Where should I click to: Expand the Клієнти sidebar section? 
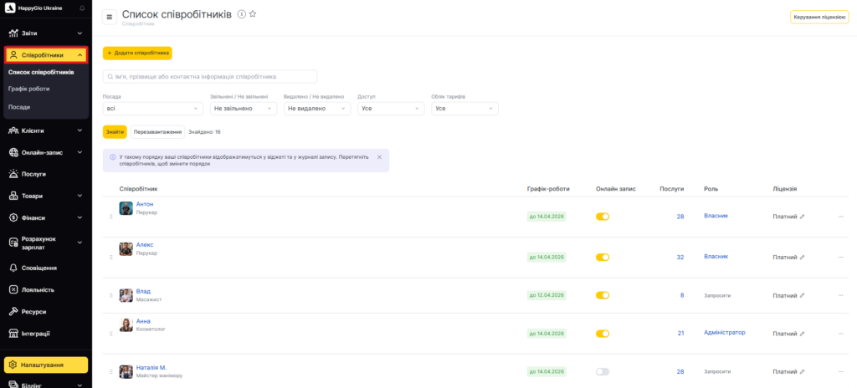pyautogui.click(x=46, y=130)
